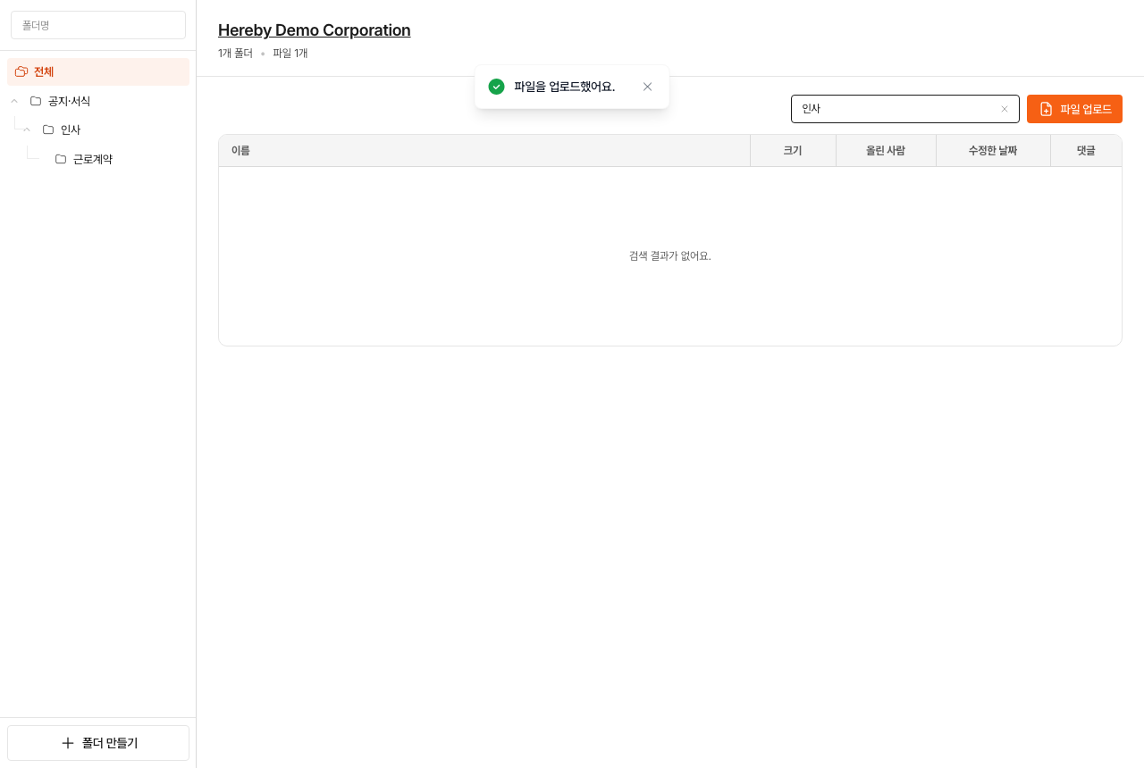Sort by 크기 column header
The height and width of the screenshot is (768, 1144).
pos(793,151)
